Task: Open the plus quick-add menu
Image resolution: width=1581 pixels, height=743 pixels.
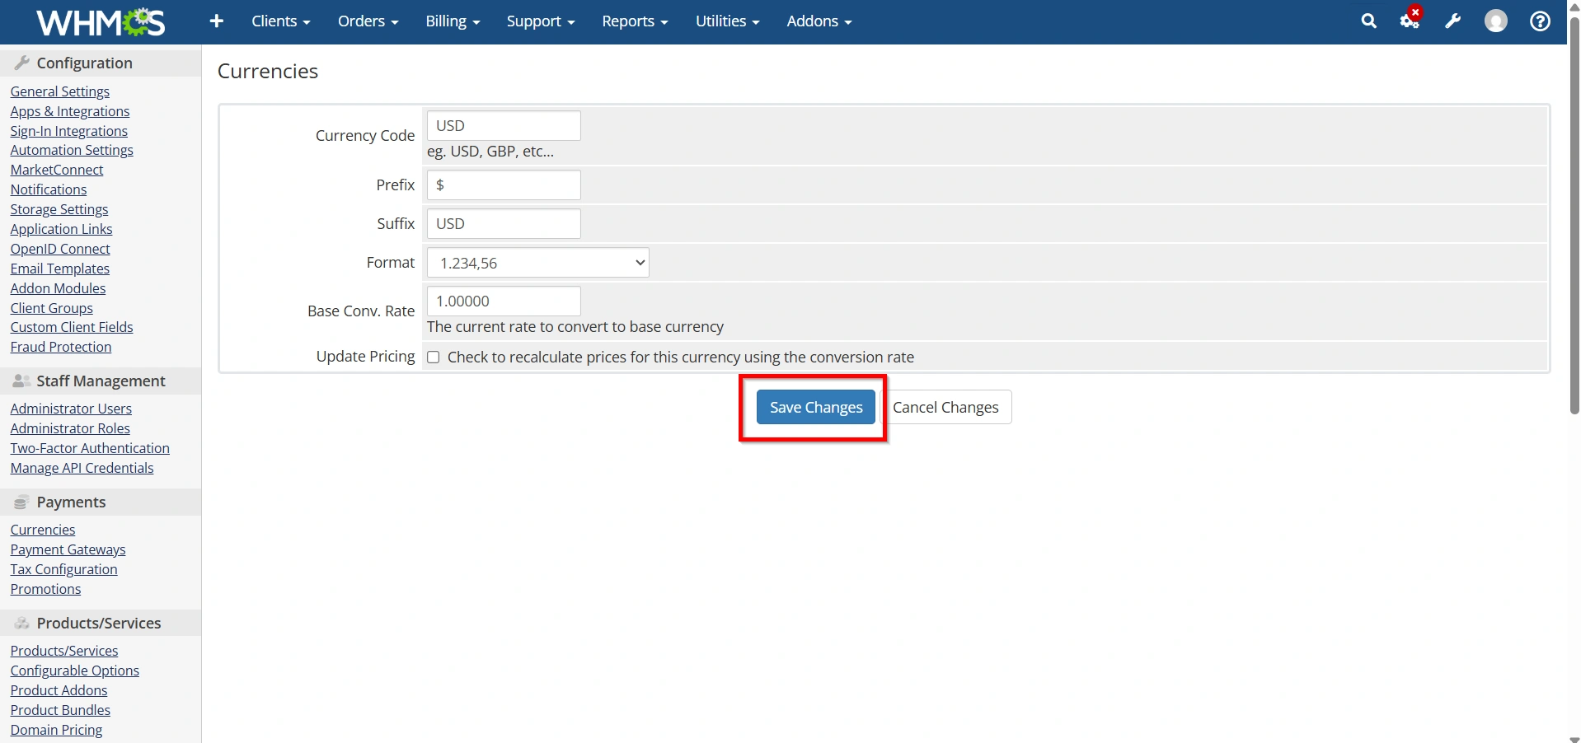Action: point(217,21)
